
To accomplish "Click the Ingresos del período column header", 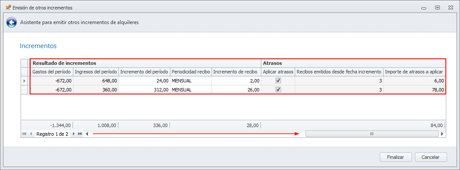I will click(x=96, y=72).
